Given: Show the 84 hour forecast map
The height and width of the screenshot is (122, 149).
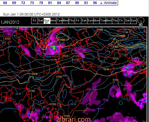Looking at the screenshot, I should pyautogui.click(x=59, y=3).
